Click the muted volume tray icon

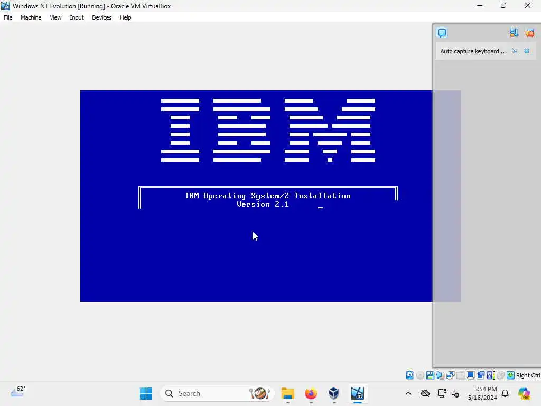click(x=455, y=393)
